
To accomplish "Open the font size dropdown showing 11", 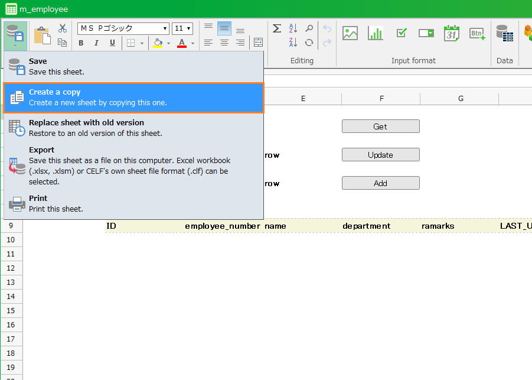I will coord(188,28).
